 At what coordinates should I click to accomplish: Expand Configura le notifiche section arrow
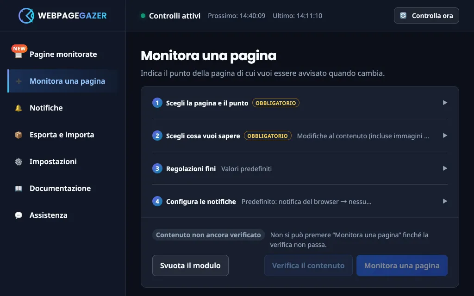coord(445,201)
